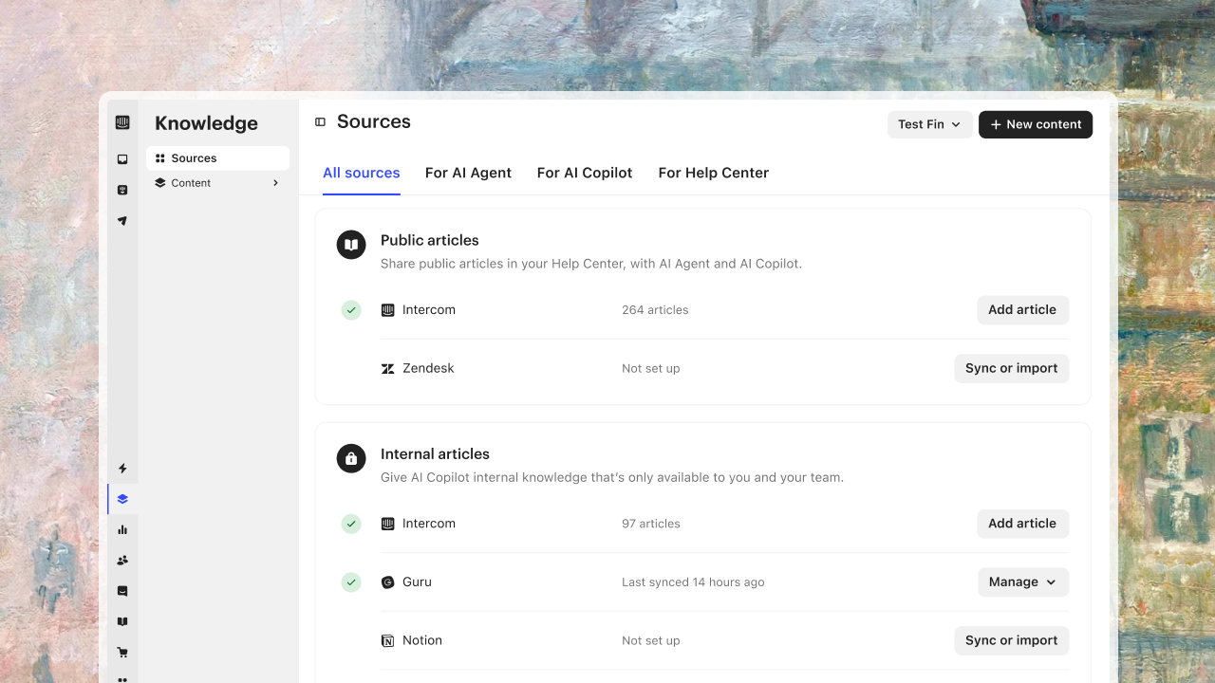Screen dimensions: 1215x683
Task: Open the Inbox from the sidebar
Action: 122,159
